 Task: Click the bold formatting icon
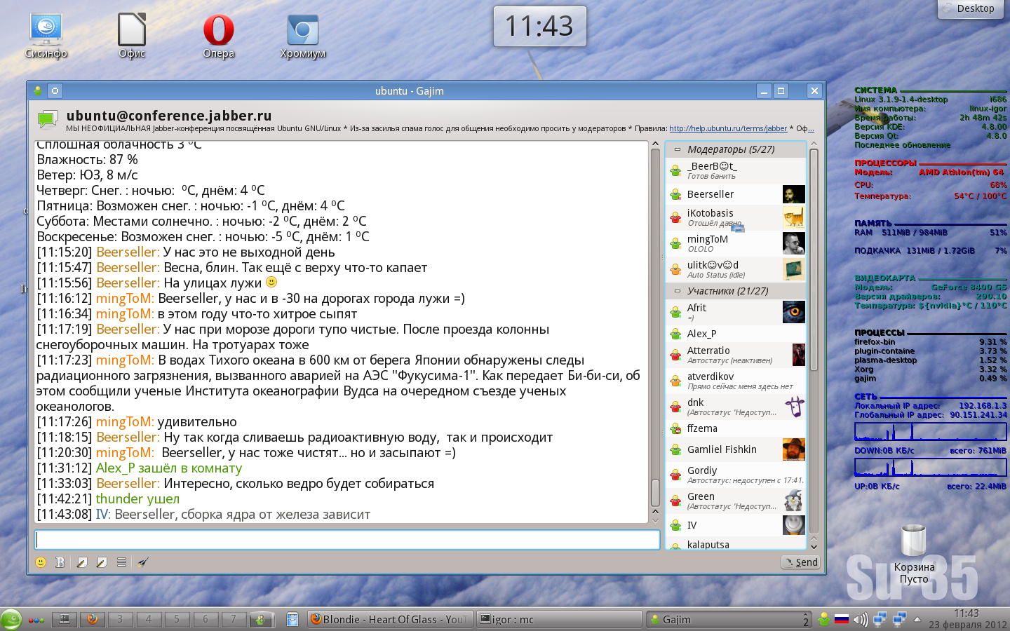click(x=60, y=562)
